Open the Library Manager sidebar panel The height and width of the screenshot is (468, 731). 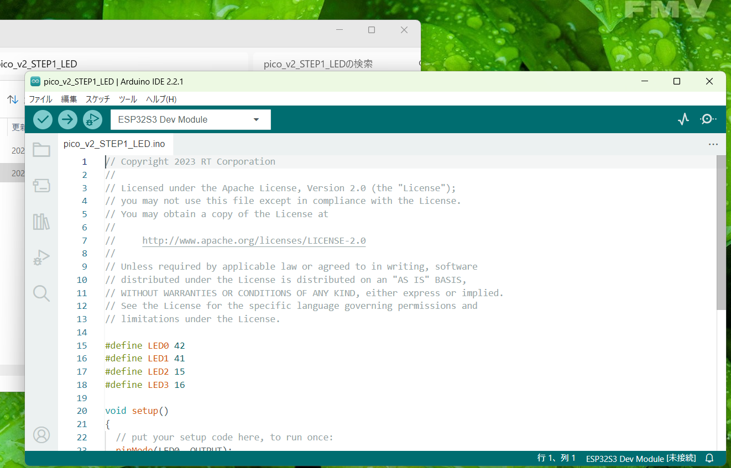coord(41,222)
